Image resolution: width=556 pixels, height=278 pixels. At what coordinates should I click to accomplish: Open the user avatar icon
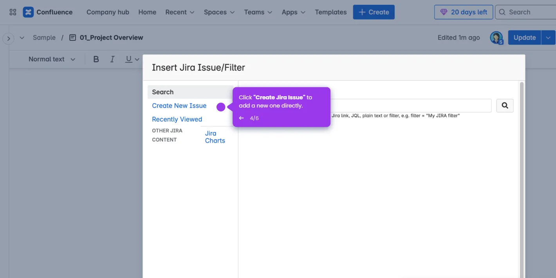tap(496, 38)
